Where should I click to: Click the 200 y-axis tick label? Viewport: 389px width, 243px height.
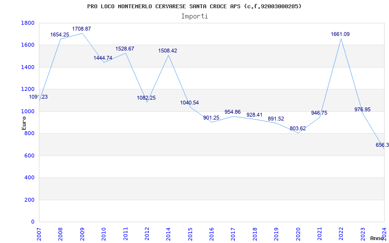pos(30,200)
